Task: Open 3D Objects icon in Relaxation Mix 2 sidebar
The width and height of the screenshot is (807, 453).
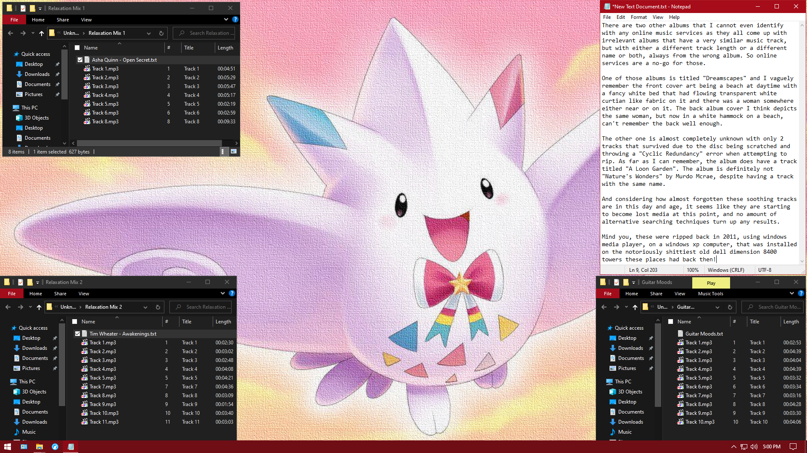Action: (17, 391)
